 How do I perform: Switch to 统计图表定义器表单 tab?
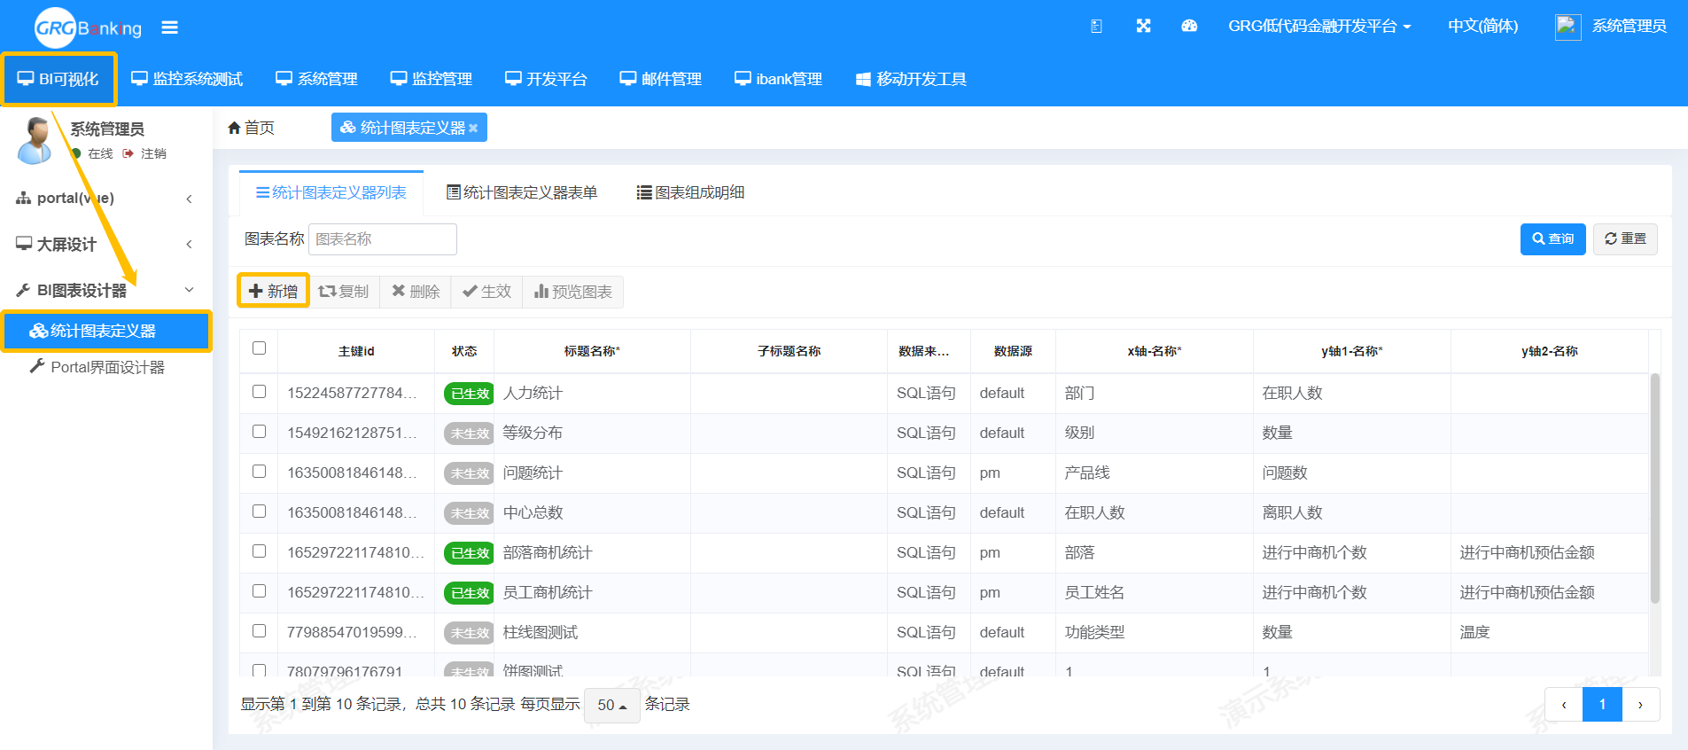tap(522, 192)
